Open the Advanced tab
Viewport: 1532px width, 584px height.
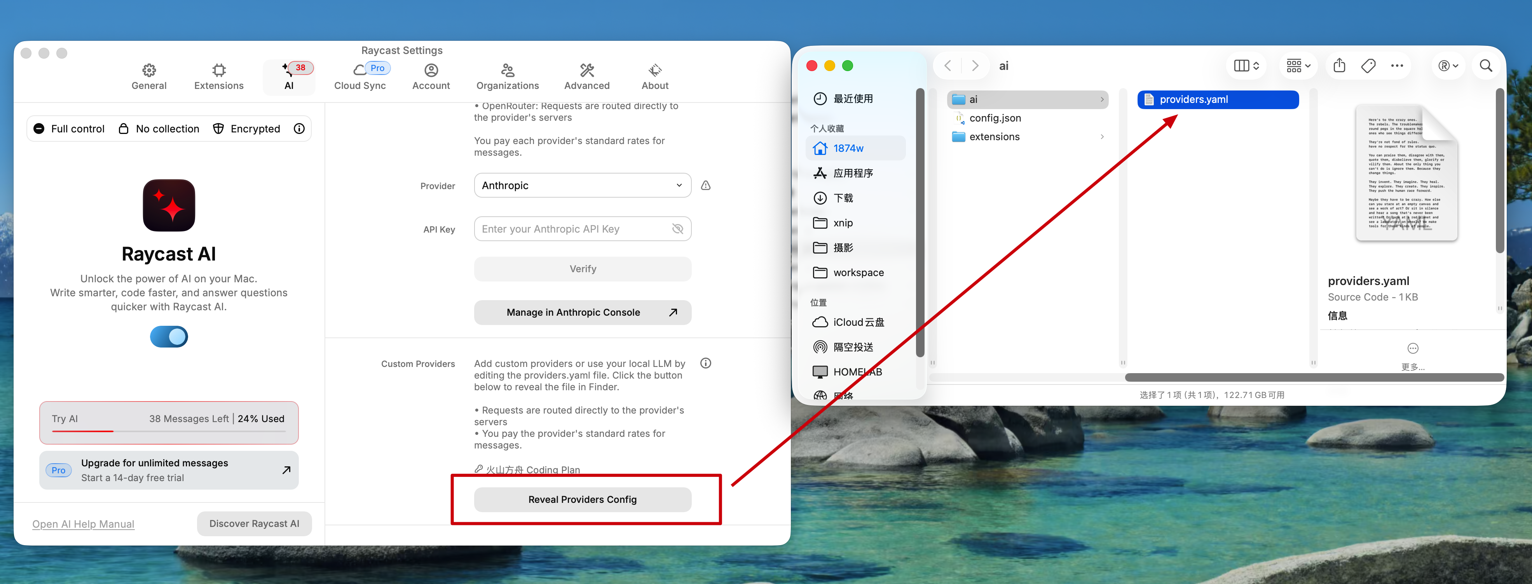[x=586, y=76]
